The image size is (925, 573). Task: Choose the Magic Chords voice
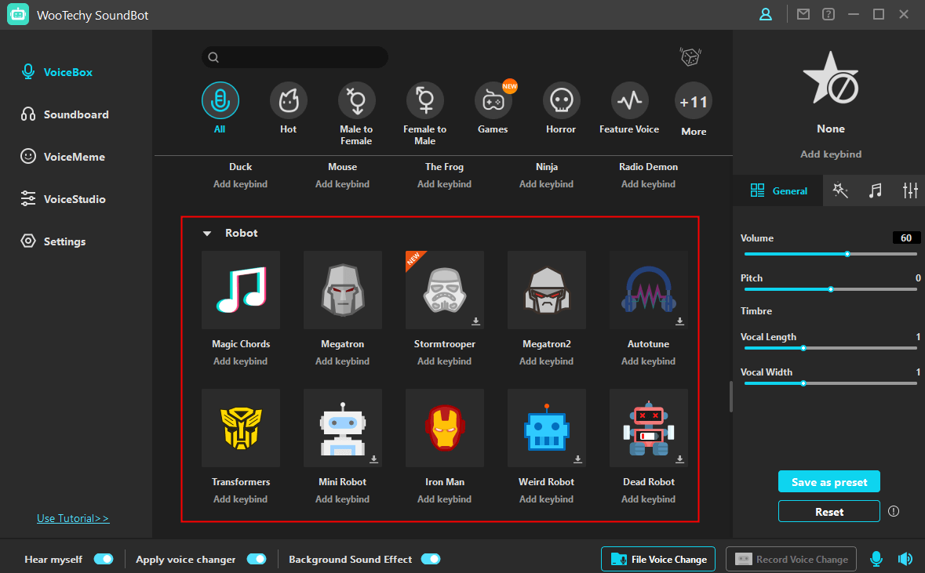(241, 290)
